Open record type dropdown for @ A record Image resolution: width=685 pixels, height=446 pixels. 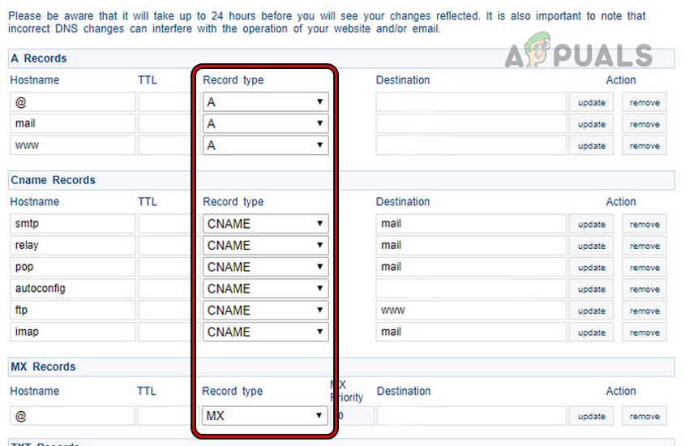point(265,102)
